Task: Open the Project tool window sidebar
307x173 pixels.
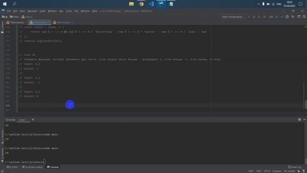Action: pos(2,27)
